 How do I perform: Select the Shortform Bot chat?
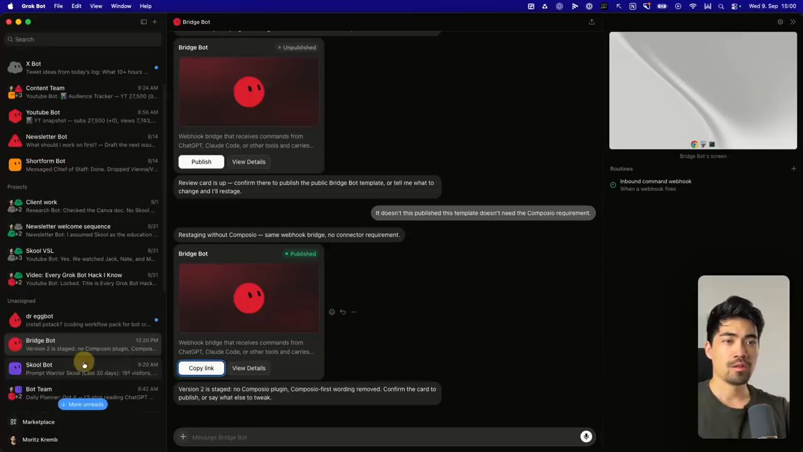(83, 165)
